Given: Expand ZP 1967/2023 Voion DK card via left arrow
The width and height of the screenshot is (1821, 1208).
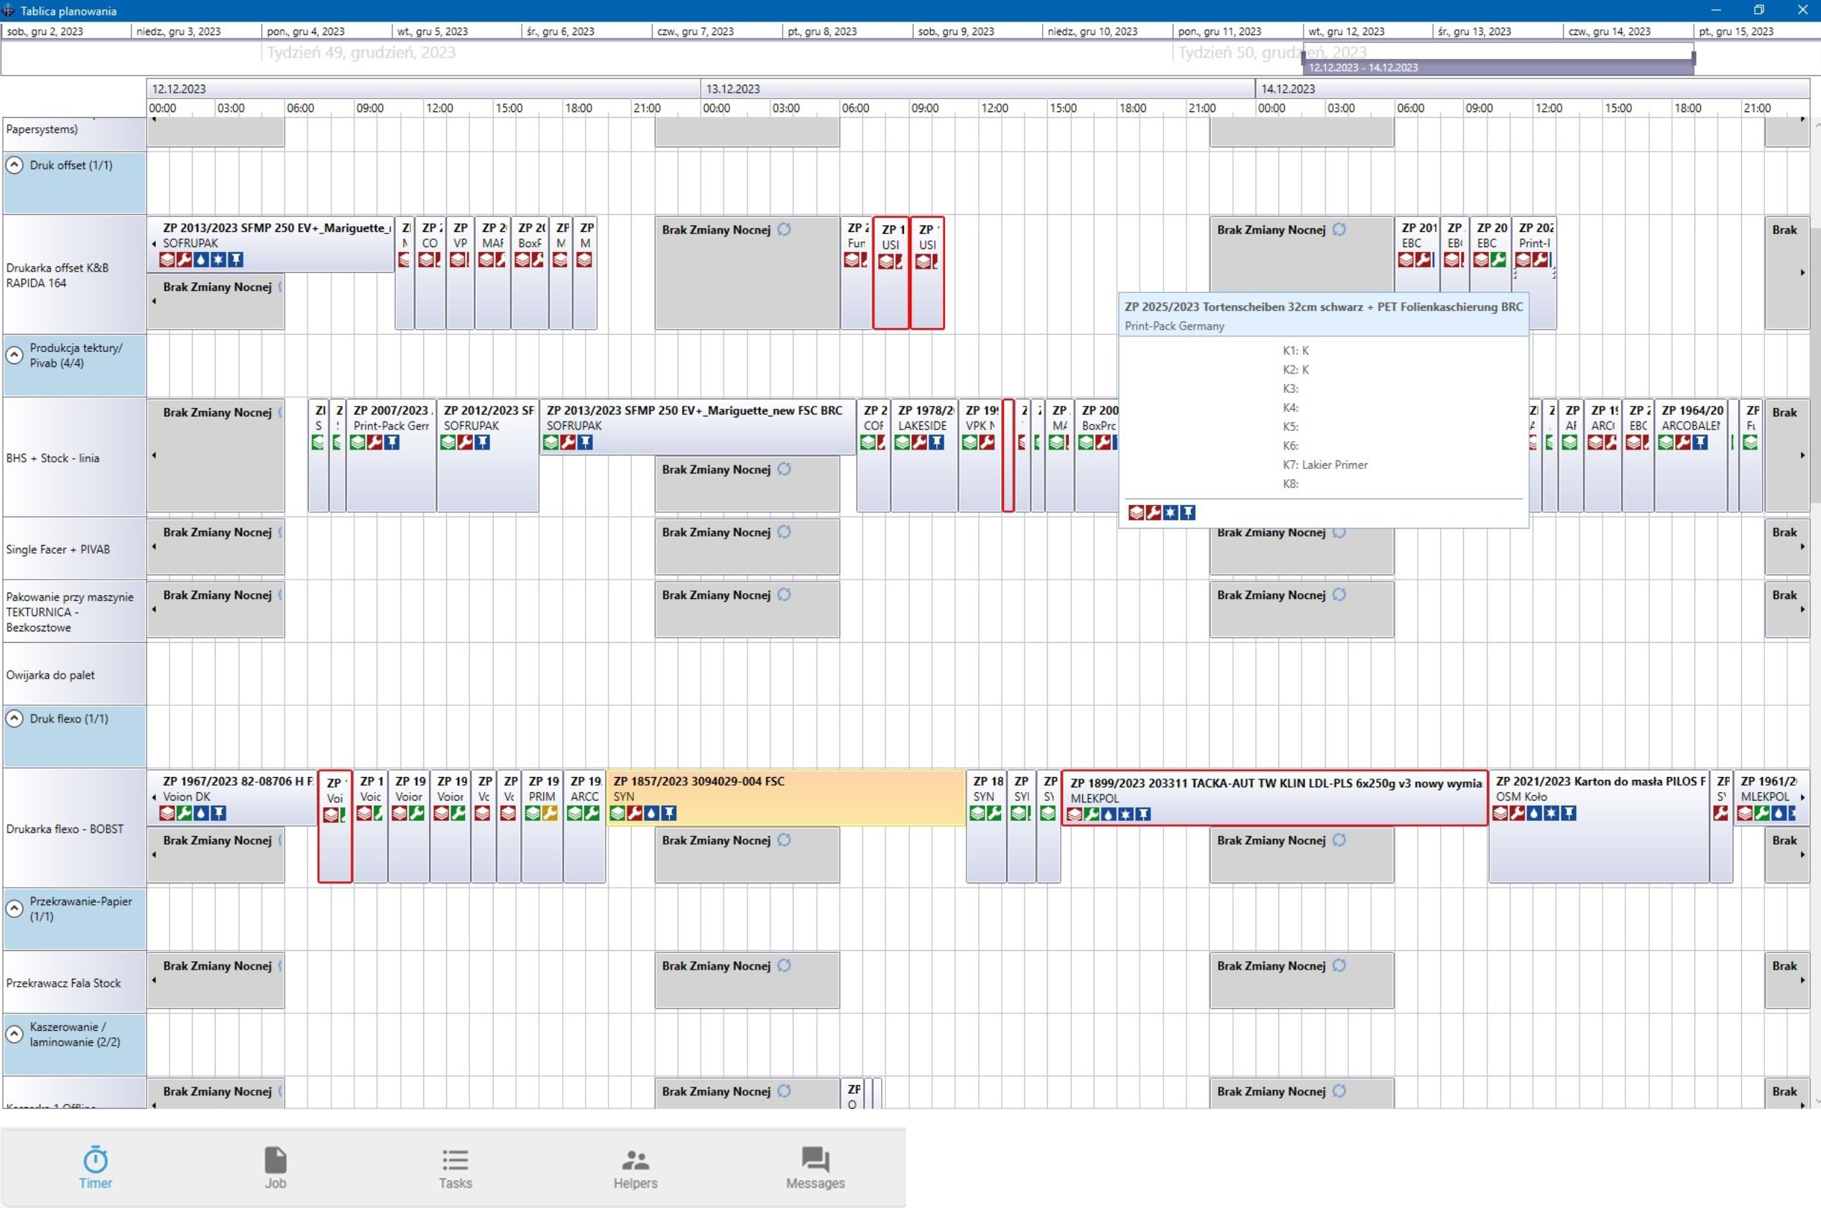Looking at the screenshot, I should click(153, 796).
